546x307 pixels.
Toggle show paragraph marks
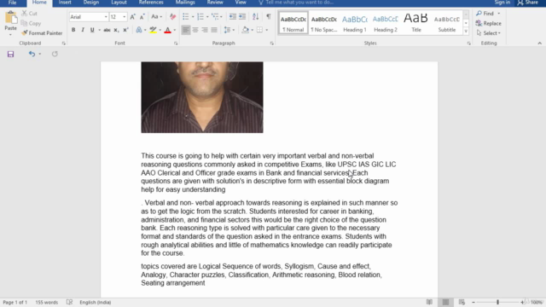click(269, 17)
